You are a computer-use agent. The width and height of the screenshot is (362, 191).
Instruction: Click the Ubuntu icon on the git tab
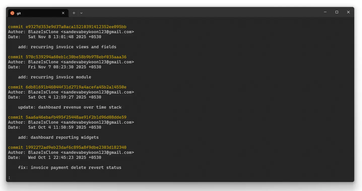coord(12,13)
